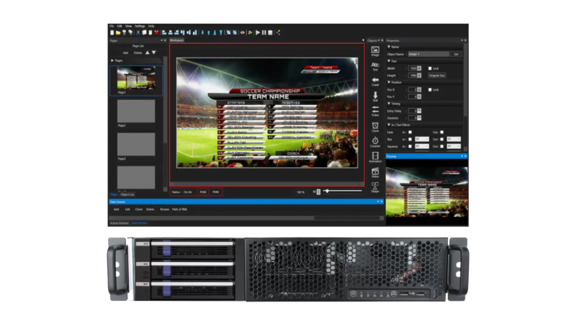The image size is (576, 324).
Task: Click the red delete X toolbar icon
Action: [156, 32]
